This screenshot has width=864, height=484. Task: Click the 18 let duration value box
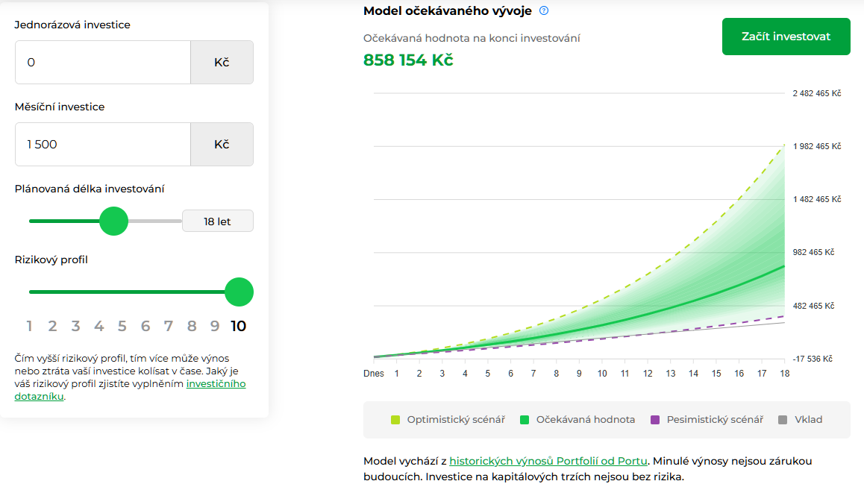pos(218,221)
